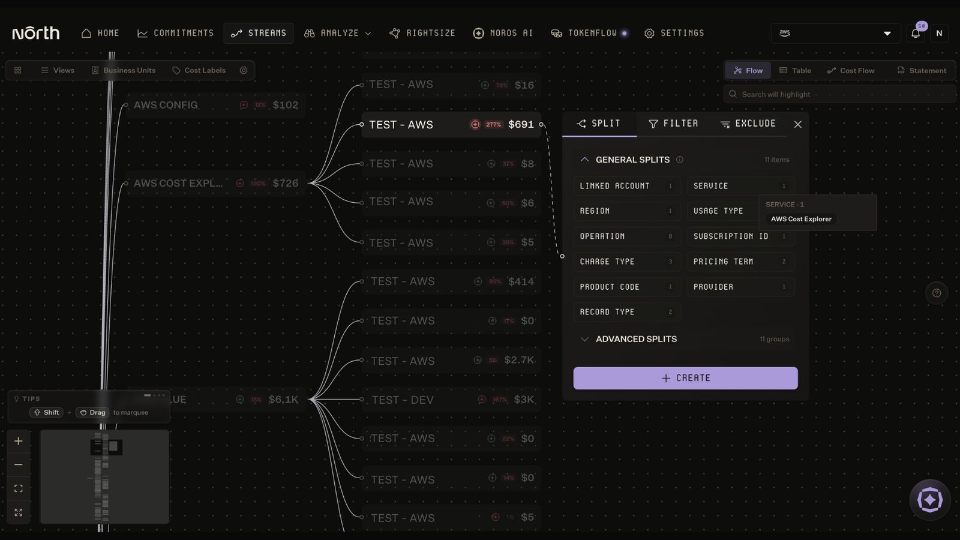This screenshot has width=960, height=540.
Task: Open the AI assistant floating button
Action: pos(929,500)
